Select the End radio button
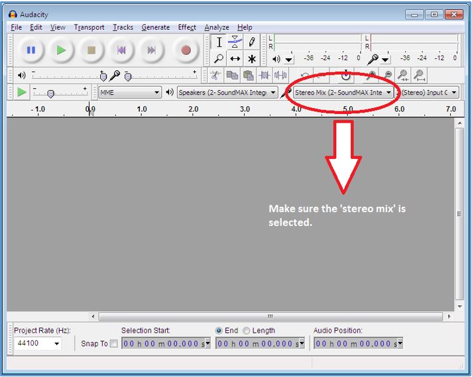The image size is (472, 377). point(219,331)
